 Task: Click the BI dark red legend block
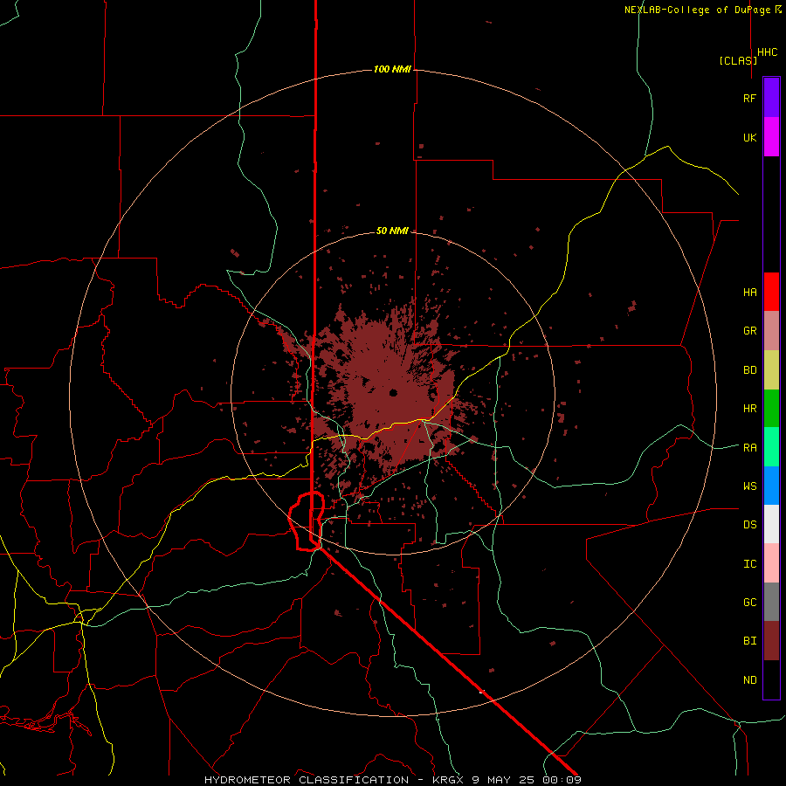771,641
